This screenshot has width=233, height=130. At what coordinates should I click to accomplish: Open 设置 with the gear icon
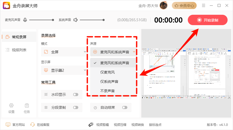tap(11, 105)
